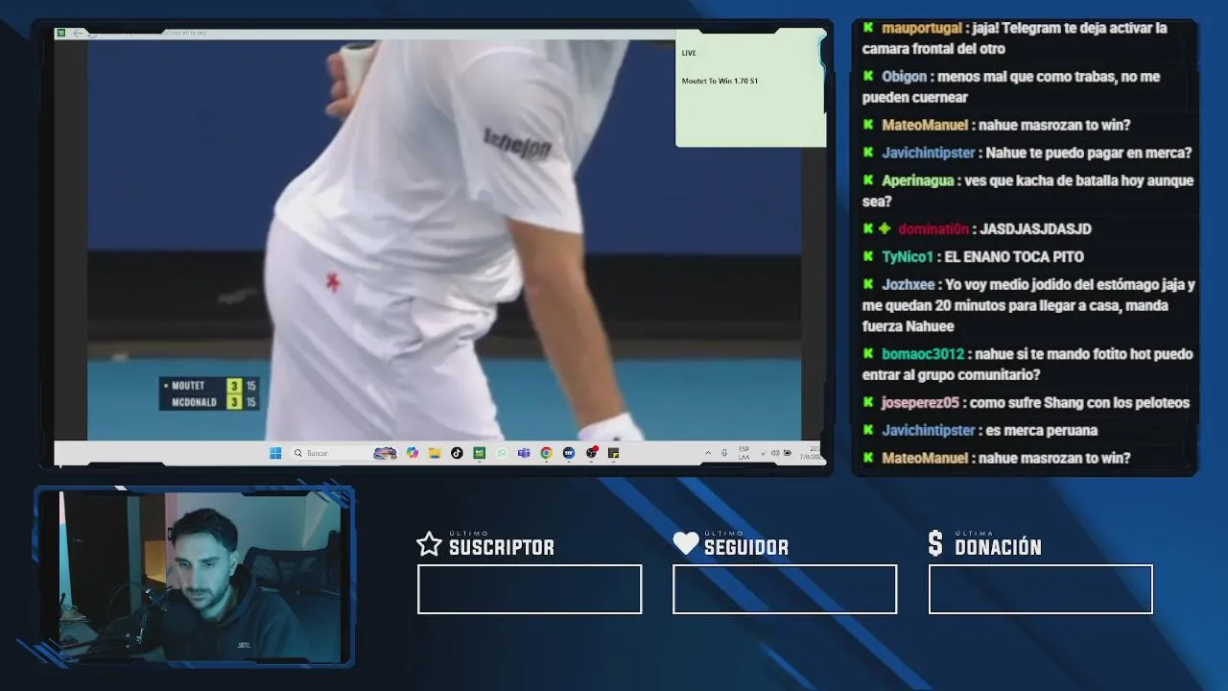
Task: Click the message 'JASDJASJDASJD'
Action: 1035,228
